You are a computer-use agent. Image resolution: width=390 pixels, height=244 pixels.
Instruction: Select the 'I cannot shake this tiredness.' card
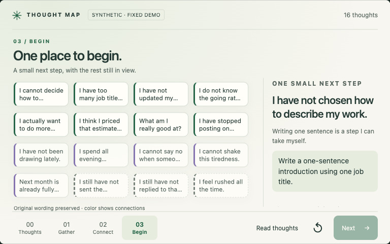[x=220, y=155]
